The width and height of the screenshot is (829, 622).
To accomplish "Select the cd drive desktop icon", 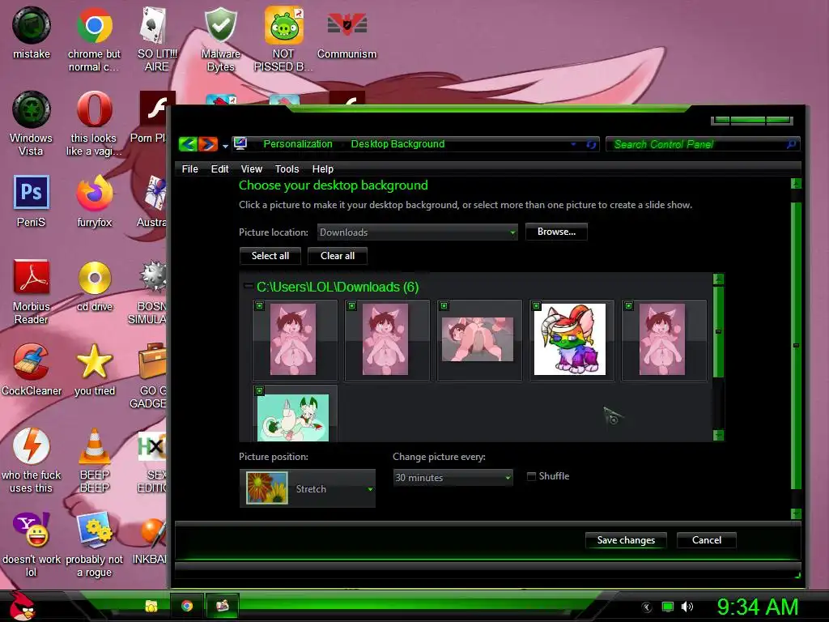I will point(95,286).
